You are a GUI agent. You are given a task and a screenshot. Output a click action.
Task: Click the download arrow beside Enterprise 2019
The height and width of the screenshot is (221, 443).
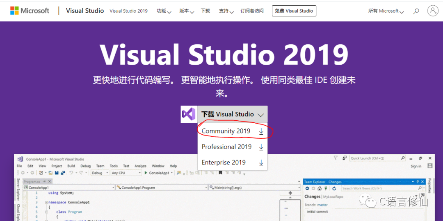pos(261,162)
